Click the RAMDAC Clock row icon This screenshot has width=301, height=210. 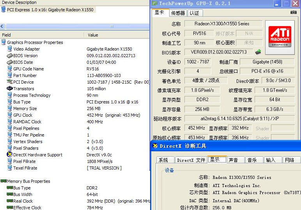tap(10, 121)
